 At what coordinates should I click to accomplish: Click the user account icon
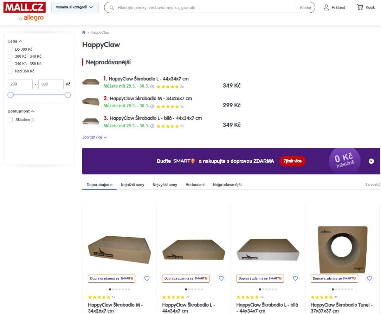click(326, 7)
